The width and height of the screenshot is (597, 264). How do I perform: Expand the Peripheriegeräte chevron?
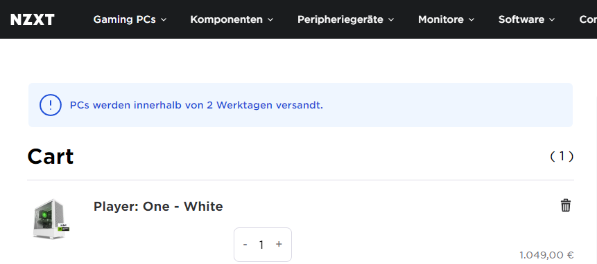[390, 20]
